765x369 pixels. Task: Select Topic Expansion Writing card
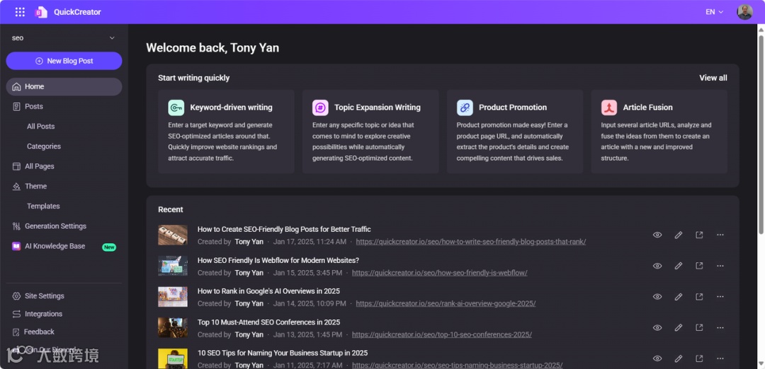pos(370,131)
